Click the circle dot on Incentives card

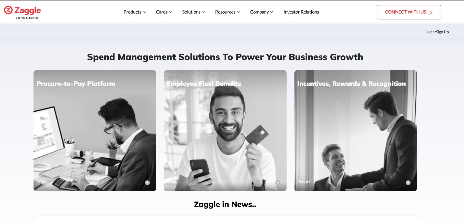tap(408, 182)
